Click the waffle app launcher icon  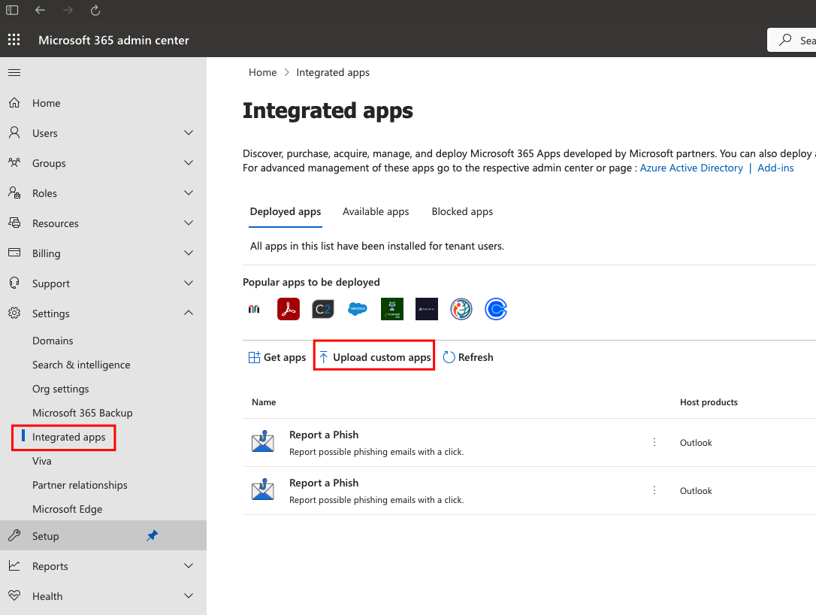[x=14, y=39]
